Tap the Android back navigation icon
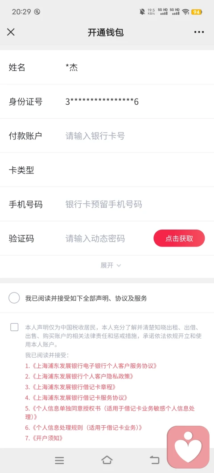 click(x=154, y=460)
